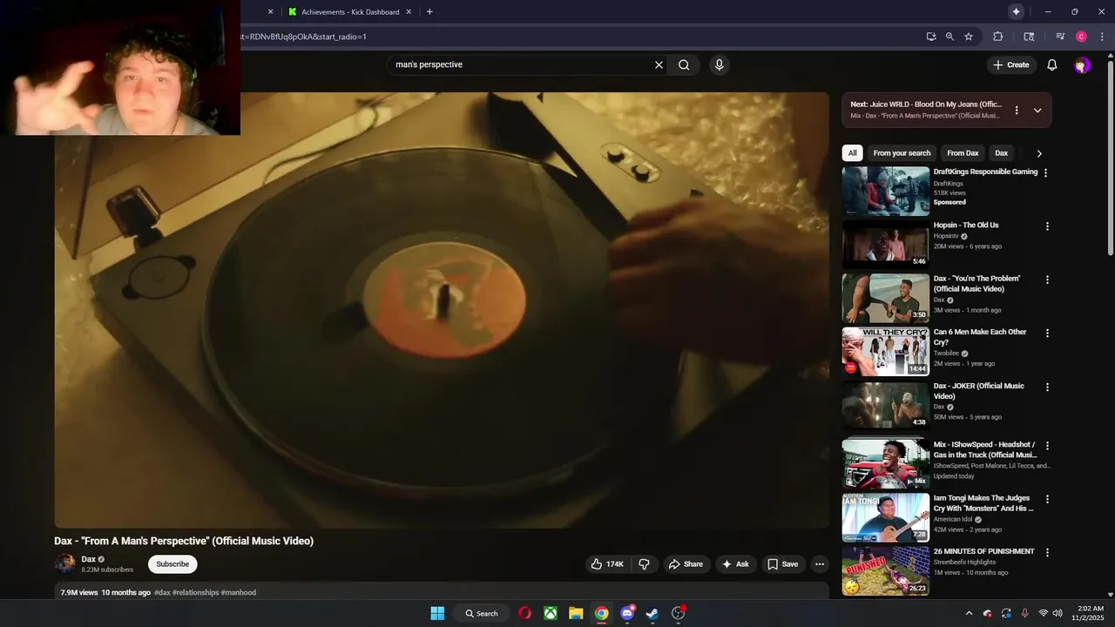
Task: Open Chrome three-dot menu
Action: click(x=1102, y=37)
